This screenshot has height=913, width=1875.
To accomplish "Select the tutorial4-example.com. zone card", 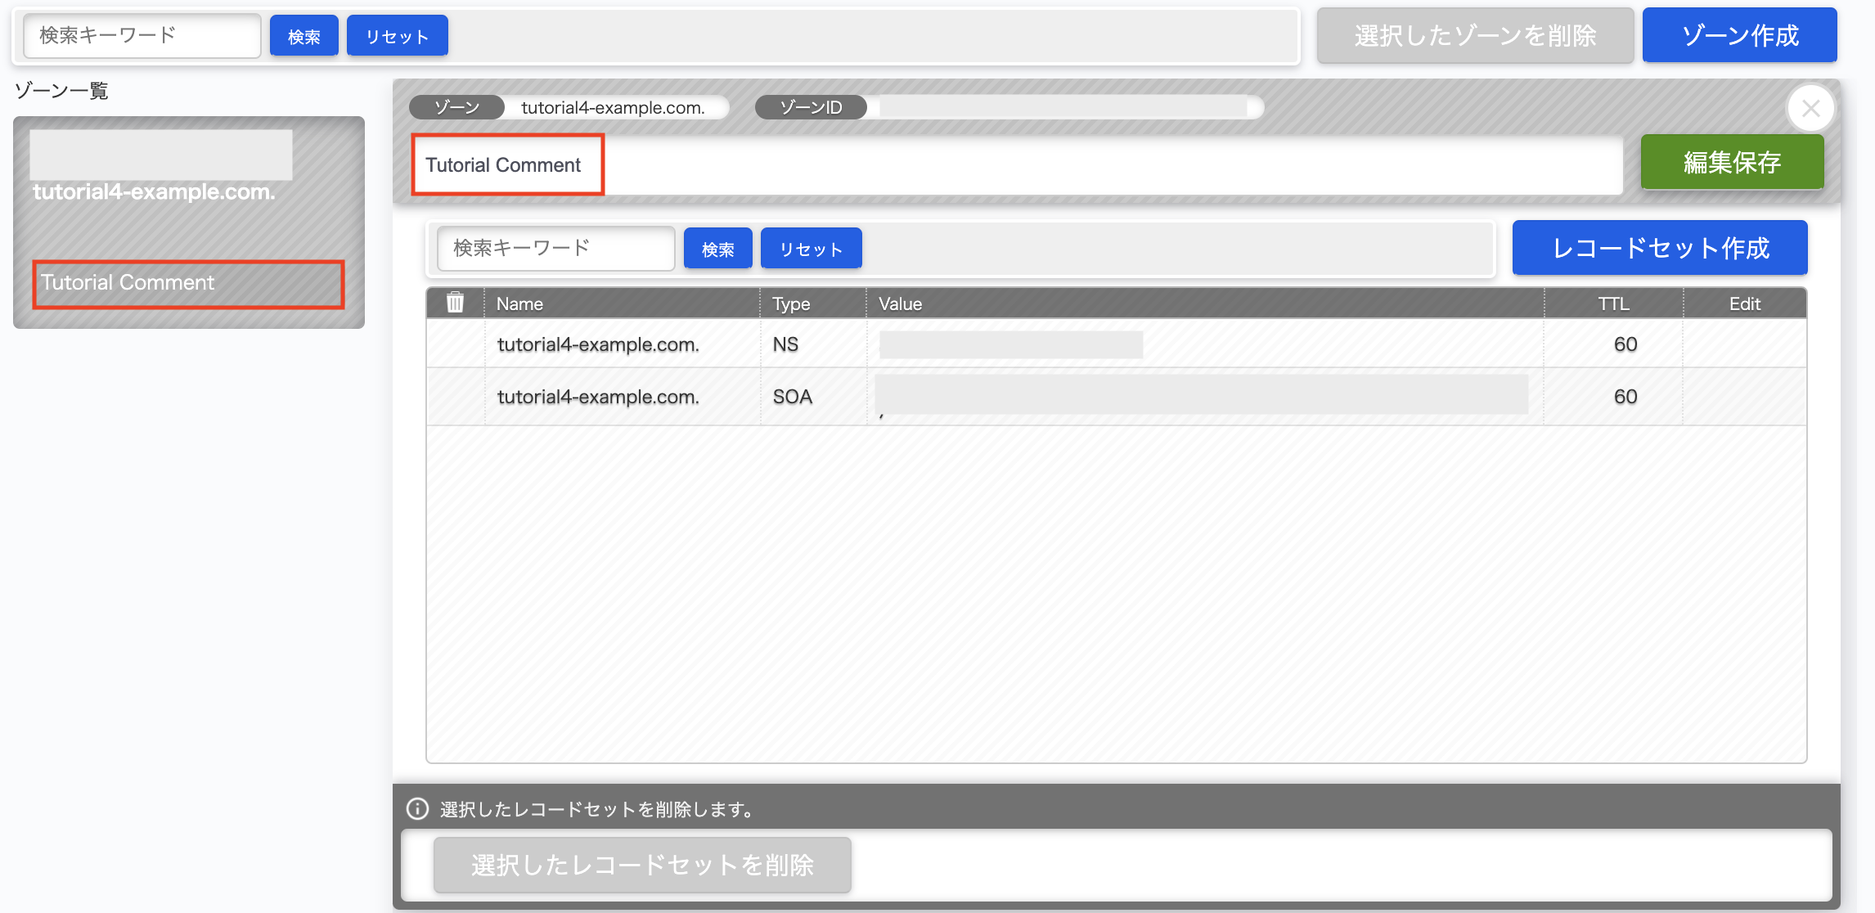I will point(188,221).
